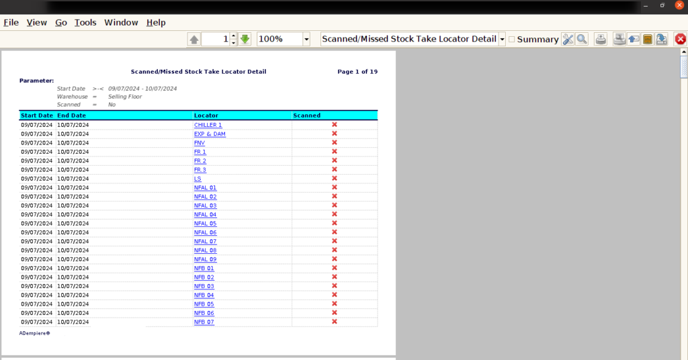Open the NFB 07 locator link

(204, 322)
